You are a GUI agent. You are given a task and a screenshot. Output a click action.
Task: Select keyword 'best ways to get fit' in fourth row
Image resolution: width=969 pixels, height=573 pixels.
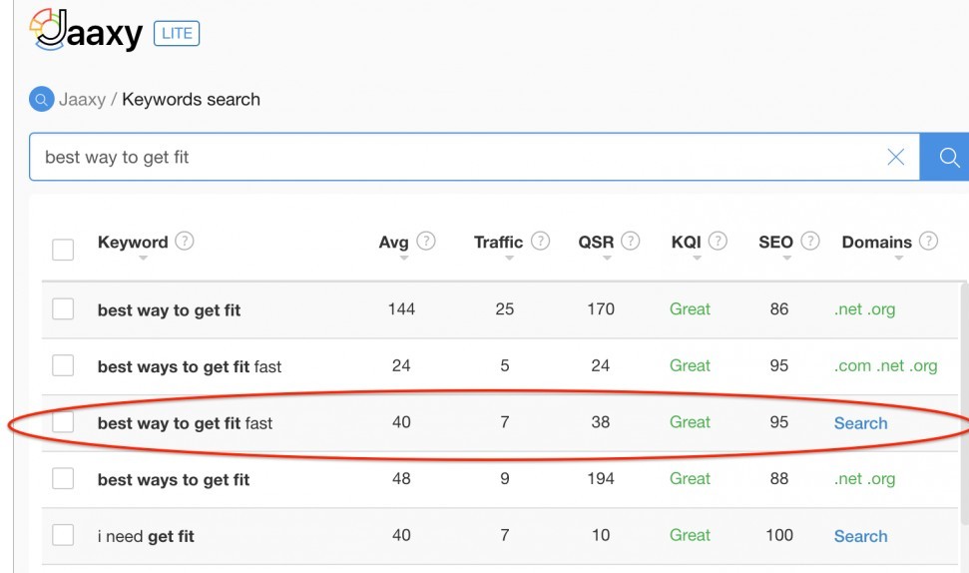pos(174,480)
